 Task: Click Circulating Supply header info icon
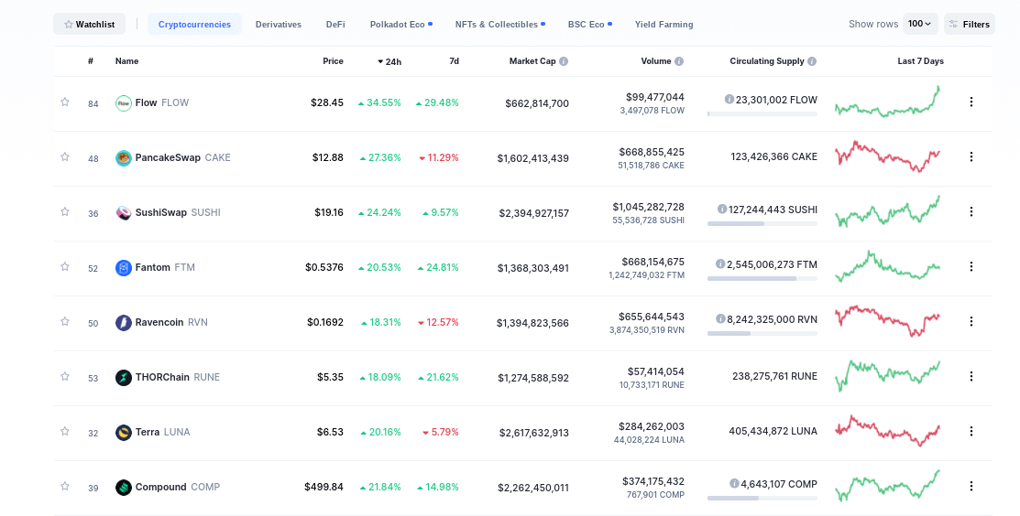click(812, 61)
